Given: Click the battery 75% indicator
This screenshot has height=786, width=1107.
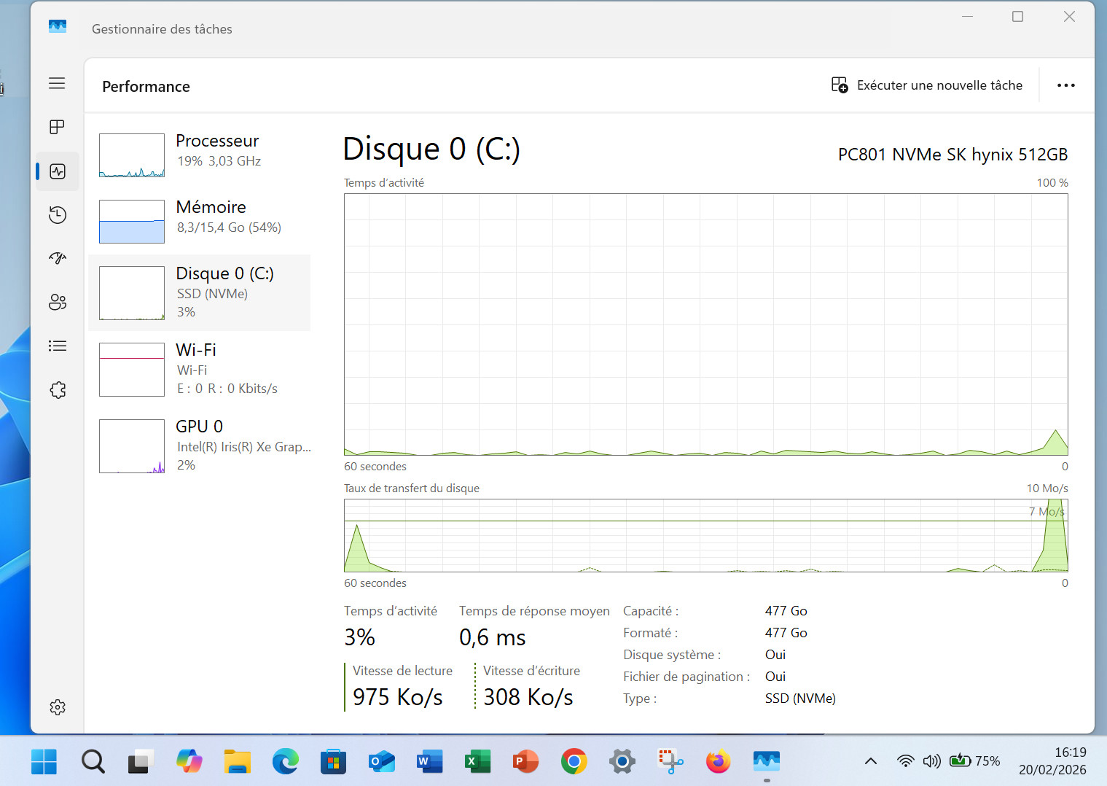Looking at the screenshot, I should tap(974, 761).
